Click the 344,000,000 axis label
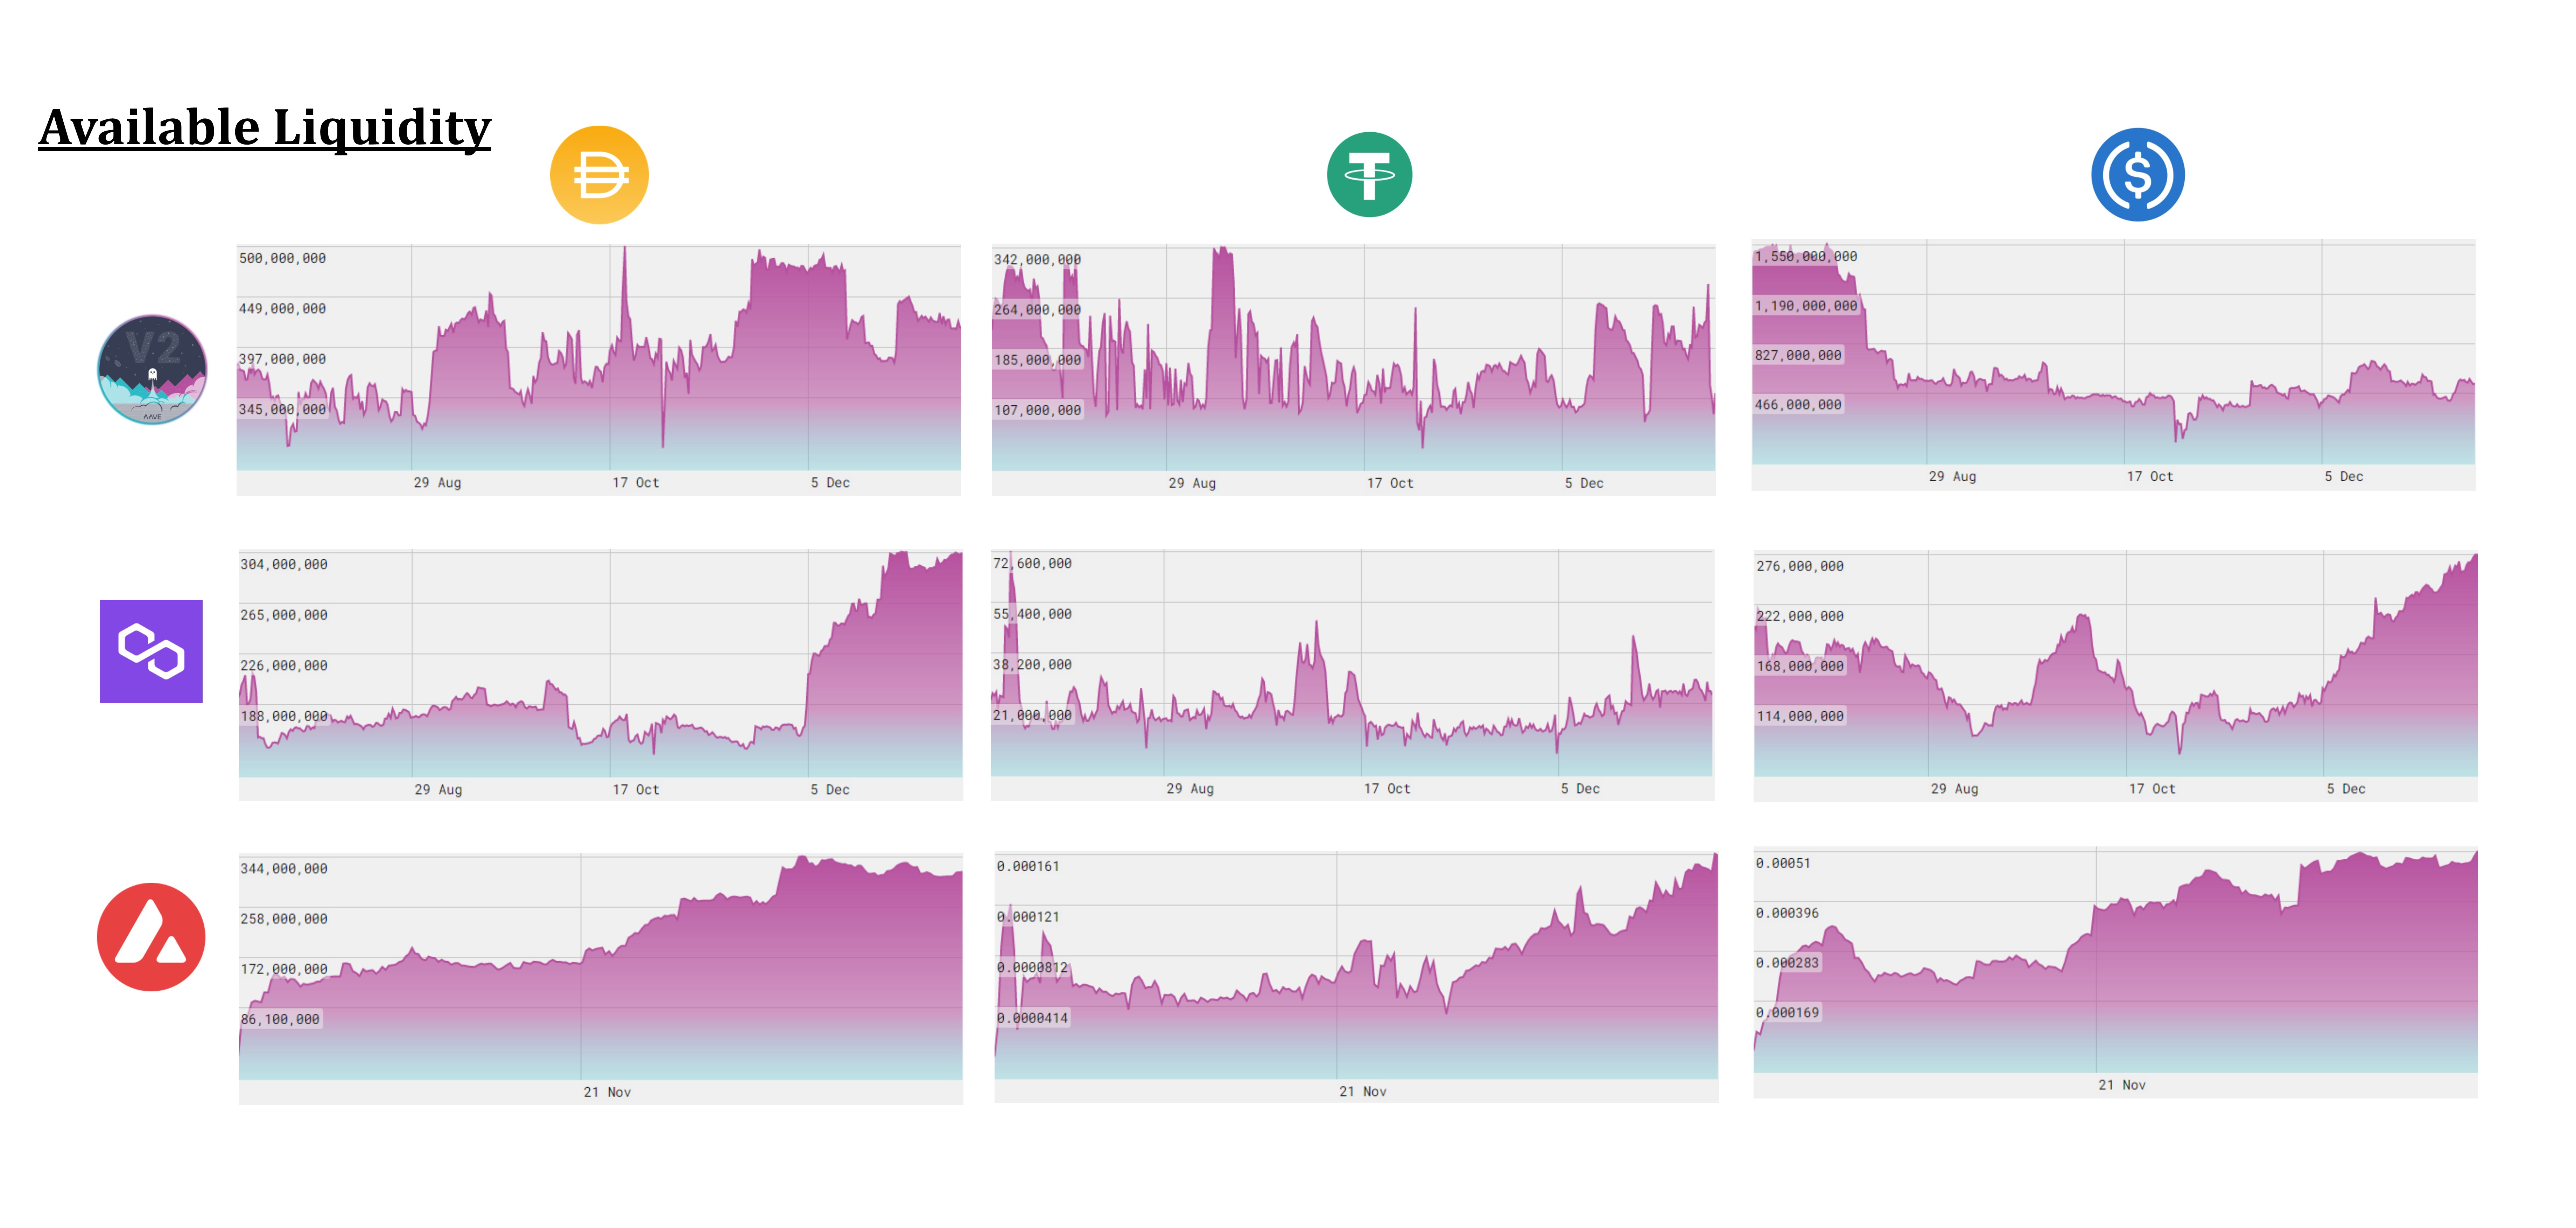The height and width of the screenshot is (1228, 2576). [284, 868]
